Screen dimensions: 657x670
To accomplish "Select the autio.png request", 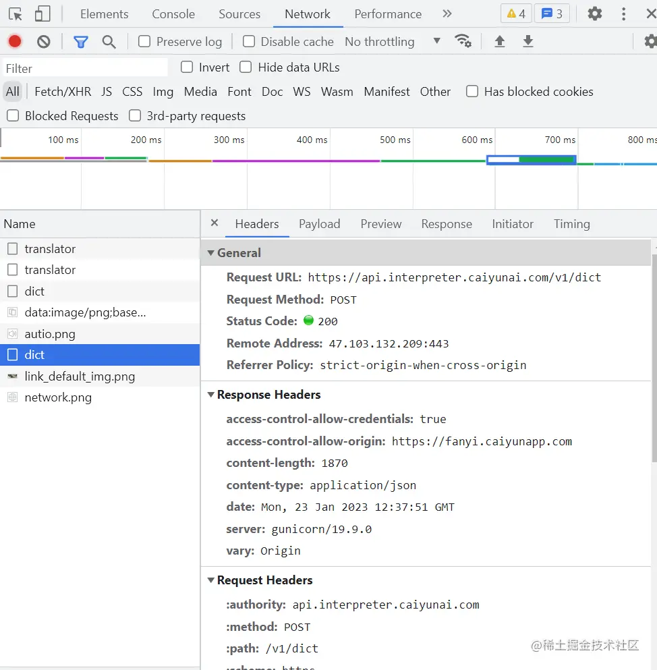I will click(x=100, y=334).
